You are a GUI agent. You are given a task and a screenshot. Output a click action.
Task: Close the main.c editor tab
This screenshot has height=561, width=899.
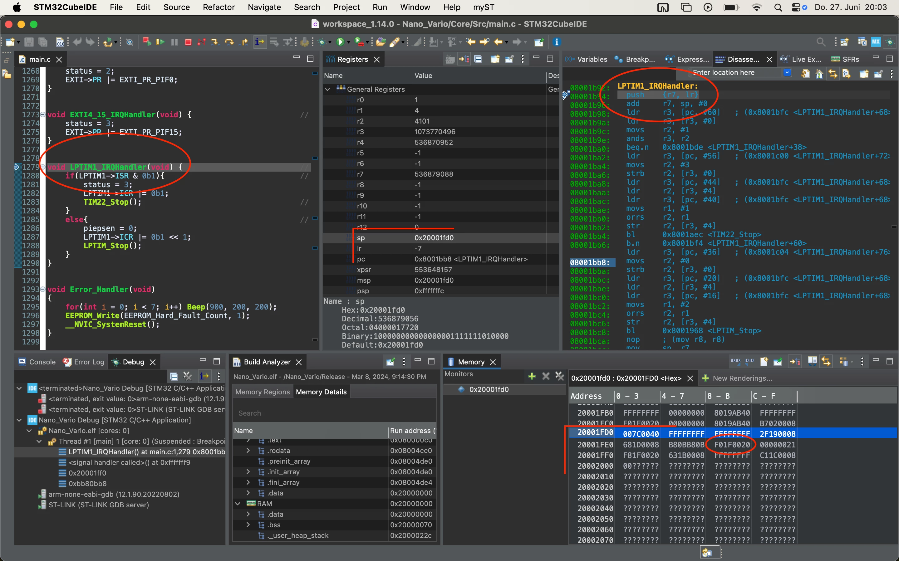(59, 59)
